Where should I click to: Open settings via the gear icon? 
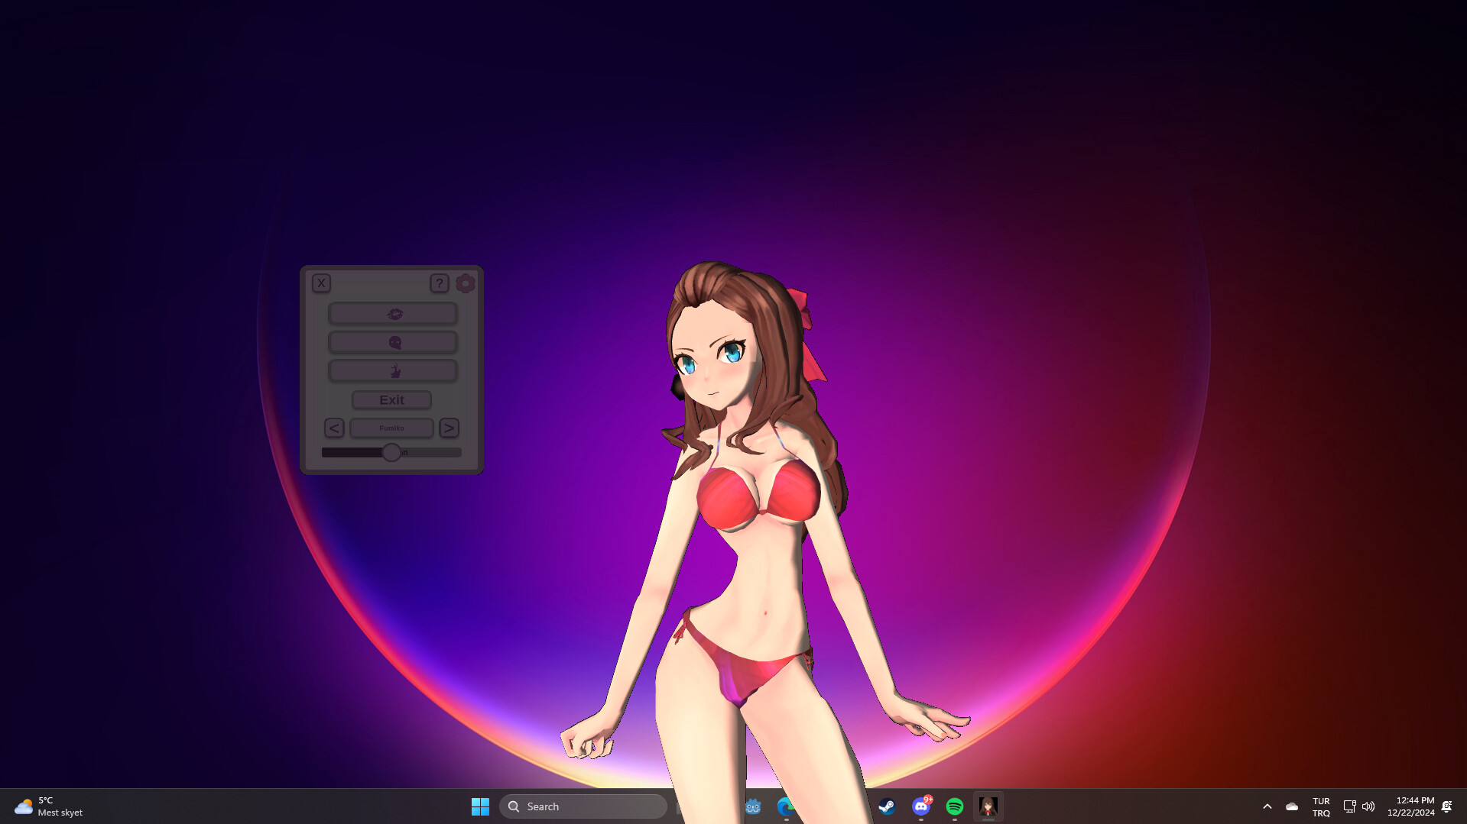[x=465, y=283]
